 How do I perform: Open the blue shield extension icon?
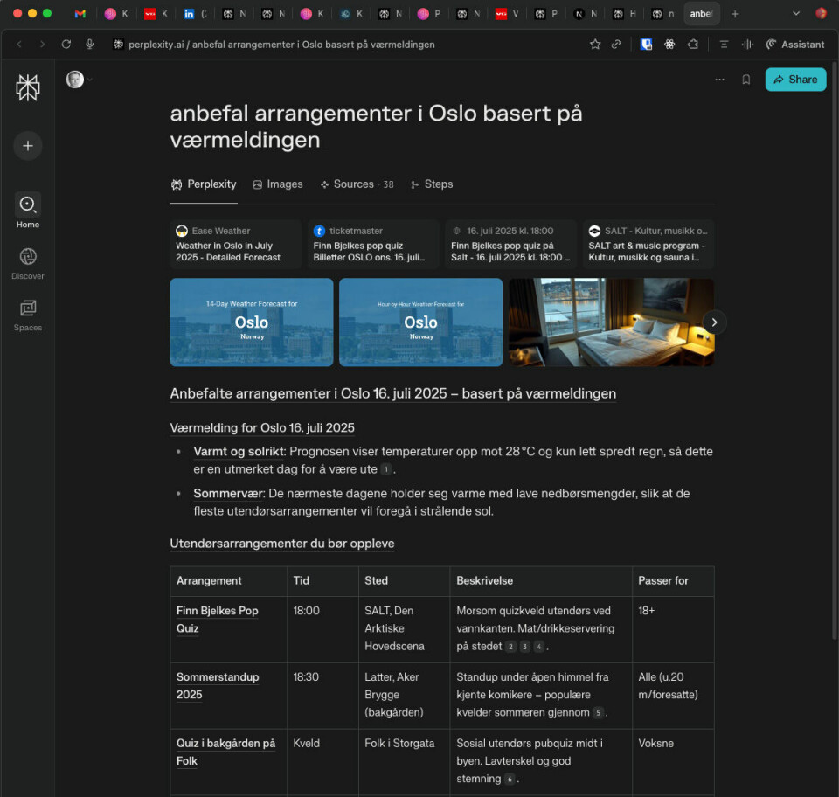tap(646, 45)
